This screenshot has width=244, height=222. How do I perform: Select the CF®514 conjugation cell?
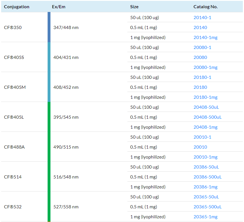tap(13, 177)
